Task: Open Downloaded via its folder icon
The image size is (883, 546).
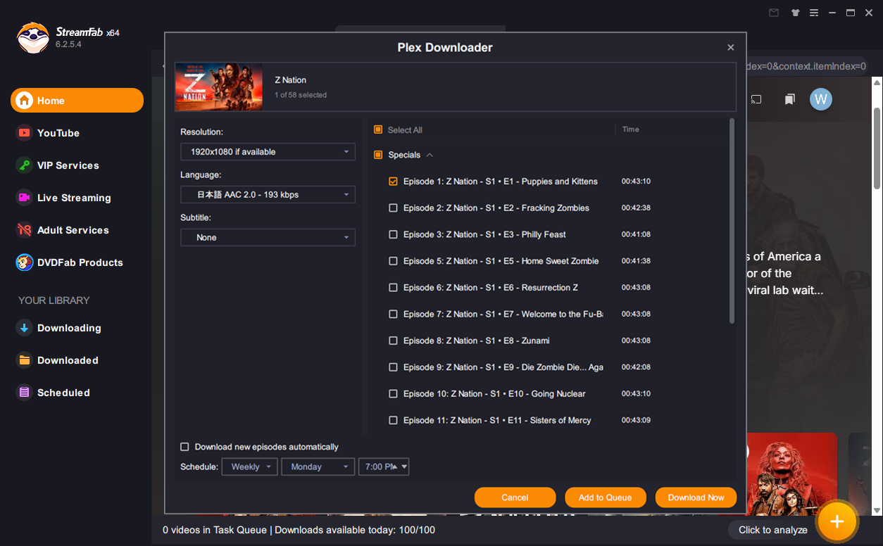Action: (x=25, y=360)
